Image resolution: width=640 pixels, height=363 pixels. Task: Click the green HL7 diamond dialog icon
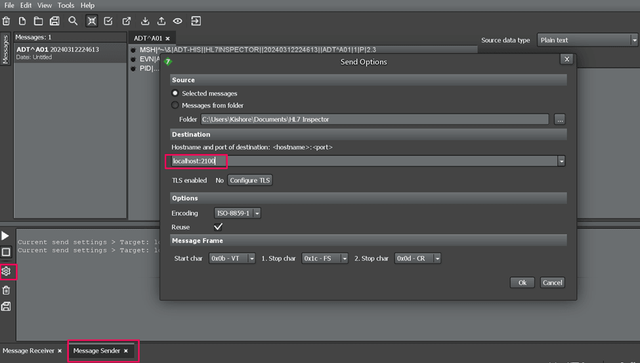point(168,62)
